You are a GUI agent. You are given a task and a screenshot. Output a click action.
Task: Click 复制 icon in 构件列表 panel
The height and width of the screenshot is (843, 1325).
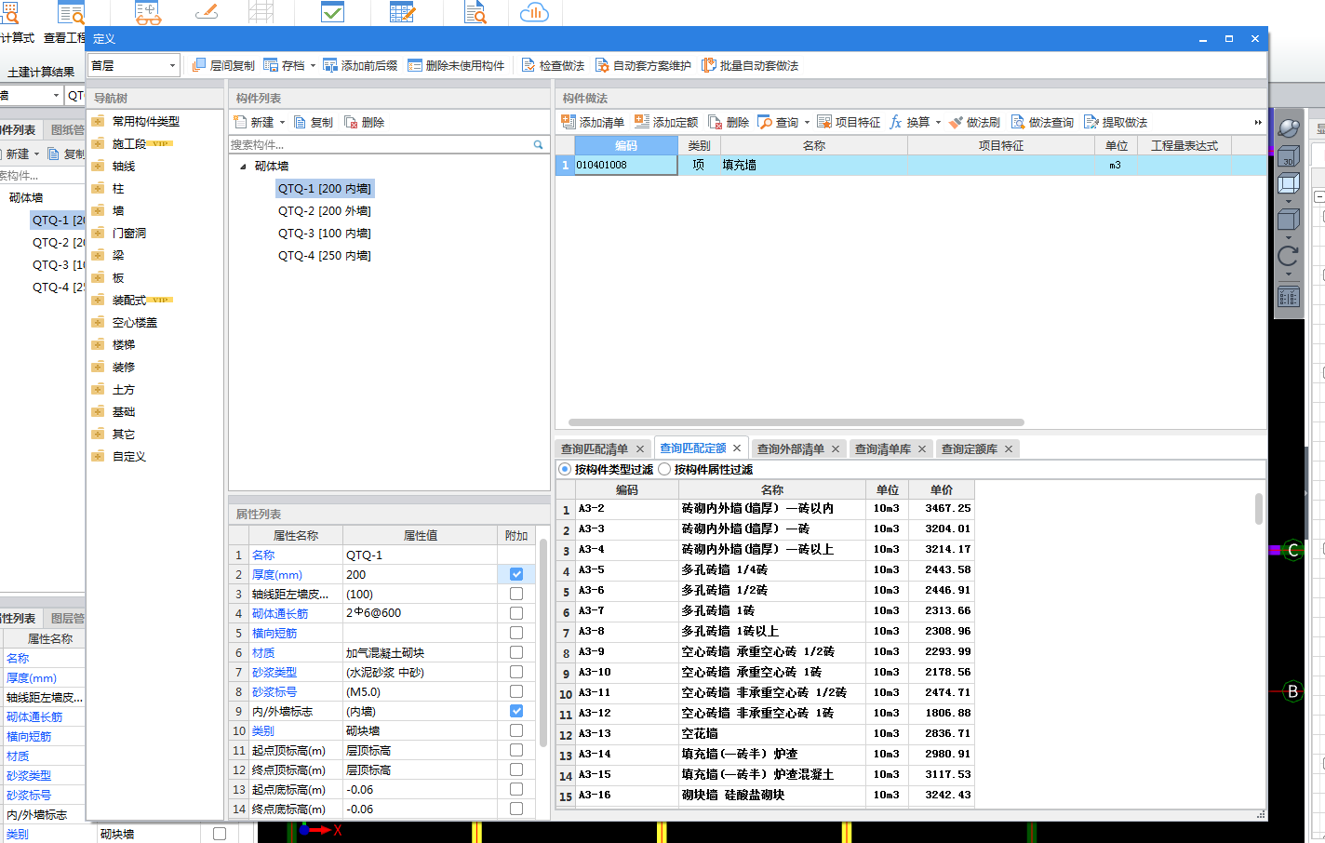[x=300, y=122]
